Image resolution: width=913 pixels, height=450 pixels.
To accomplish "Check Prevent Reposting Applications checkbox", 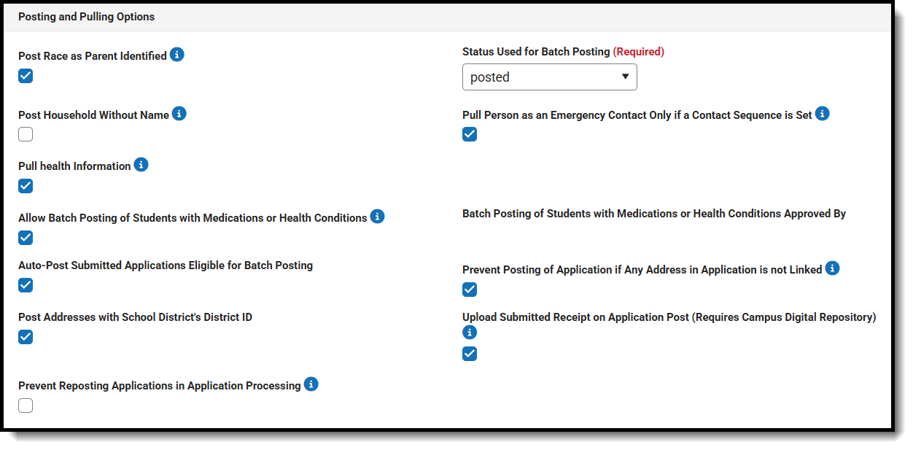I will pos(26,406).
